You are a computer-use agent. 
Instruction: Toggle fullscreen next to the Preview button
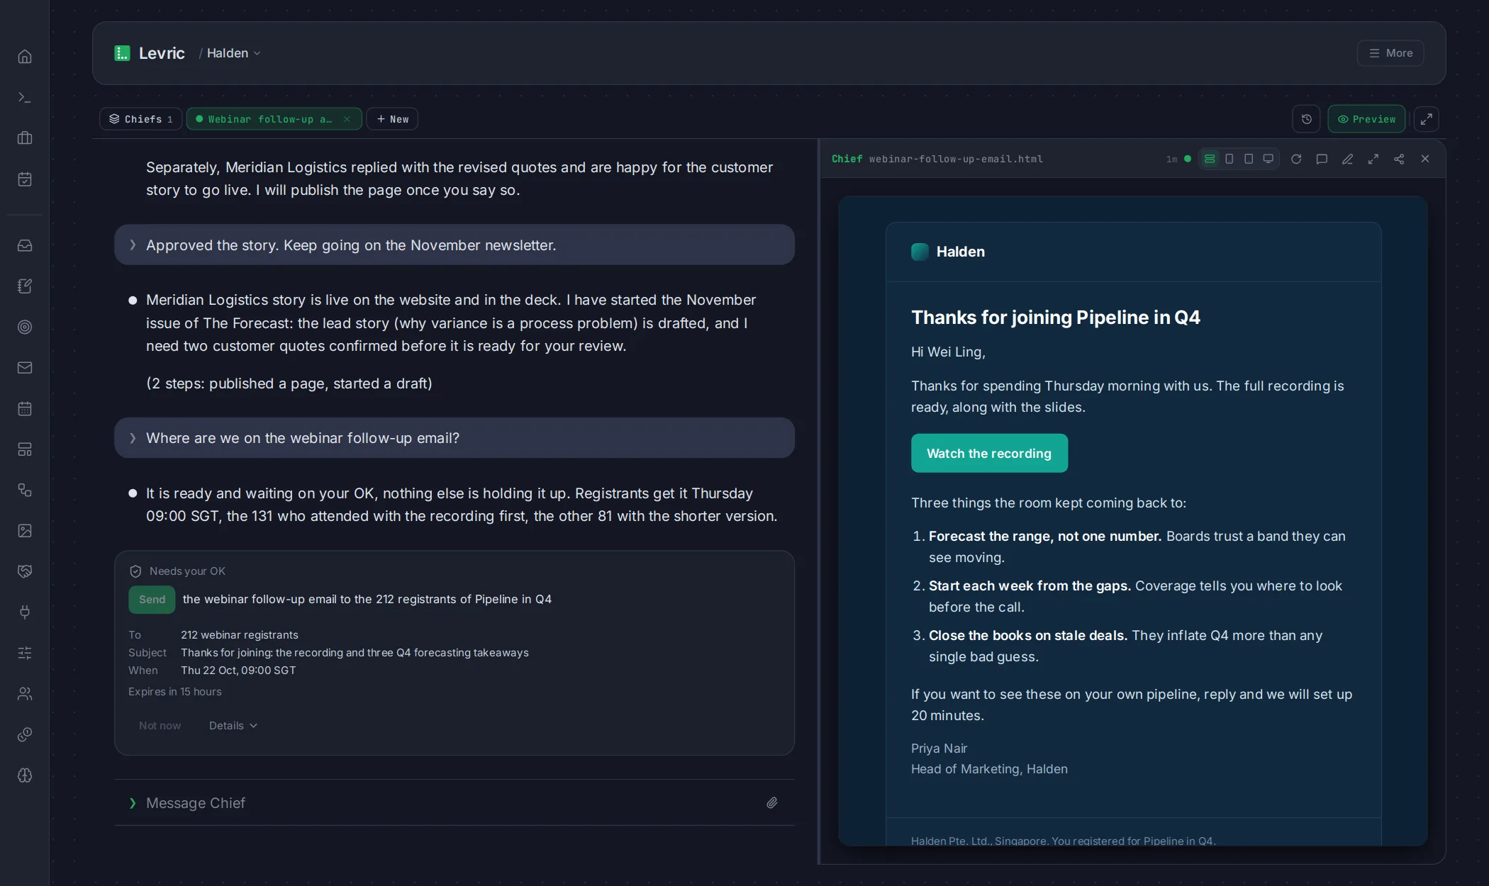pos(1426,119)
